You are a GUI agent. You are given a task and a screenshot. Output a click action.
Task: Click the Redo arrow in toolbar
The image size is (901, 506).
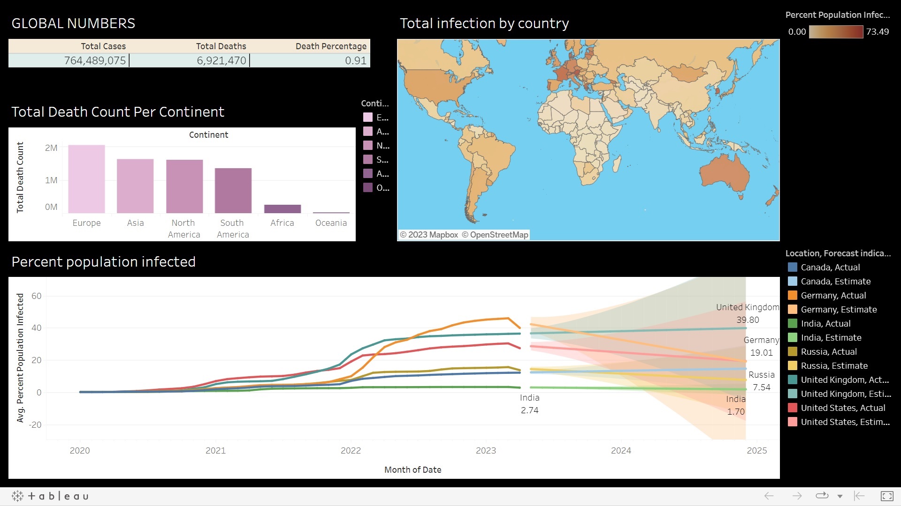coord(797,496)
